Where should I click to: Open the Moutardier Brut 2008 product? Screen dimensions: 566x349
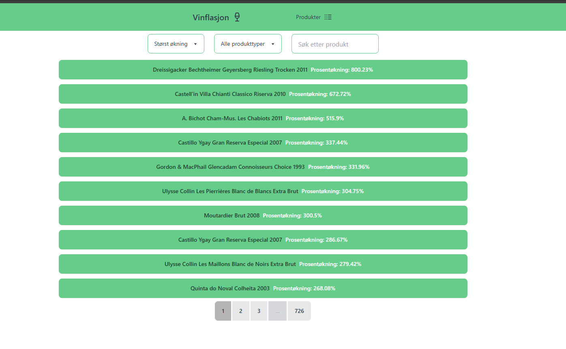(x=263, y=215)
